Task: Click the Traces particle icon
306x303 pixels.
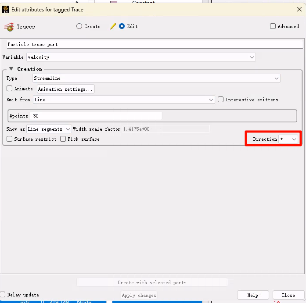Action: point(8,27)
